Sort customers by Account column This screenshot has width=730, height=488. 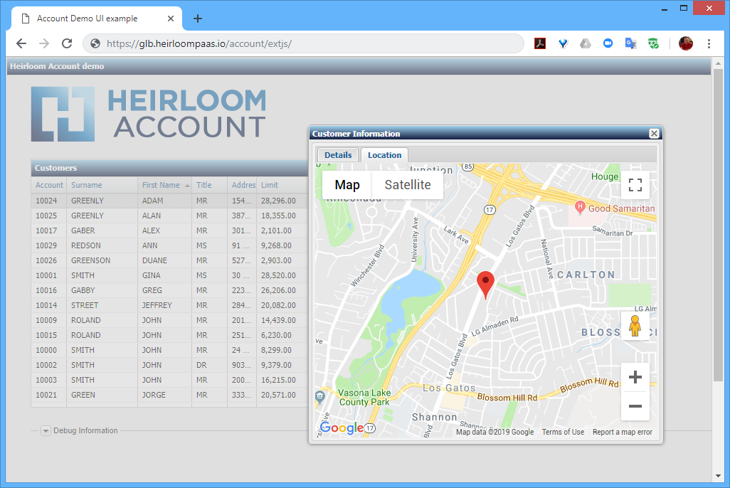coord(49,185)
